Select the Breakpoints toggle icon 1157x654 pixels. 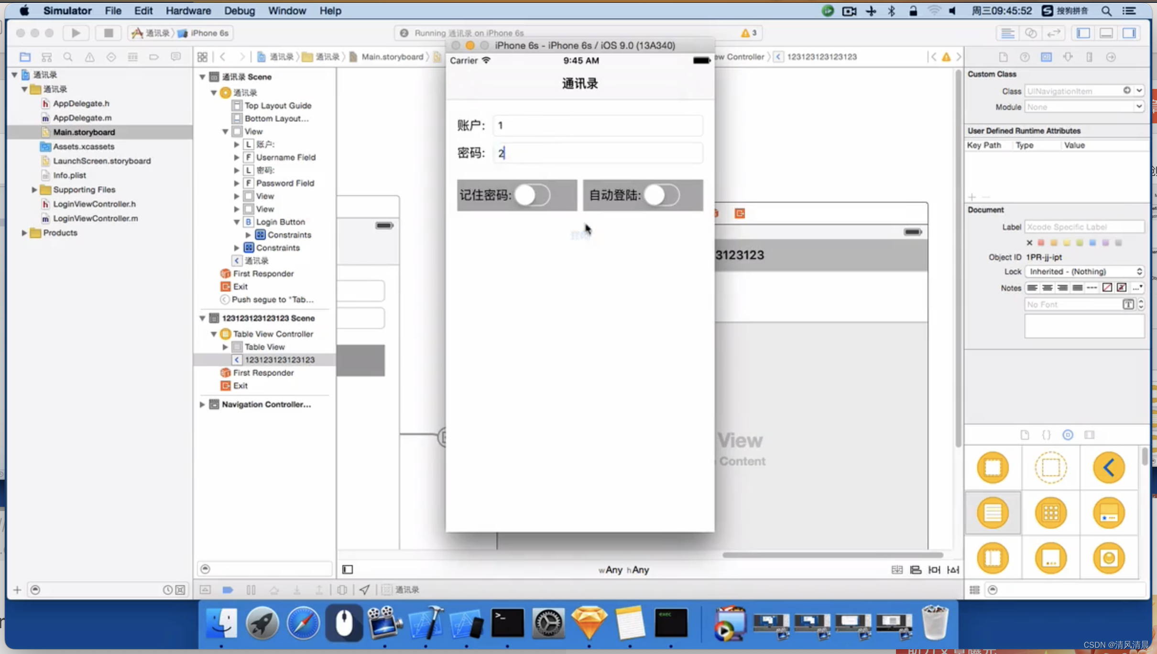228,589
